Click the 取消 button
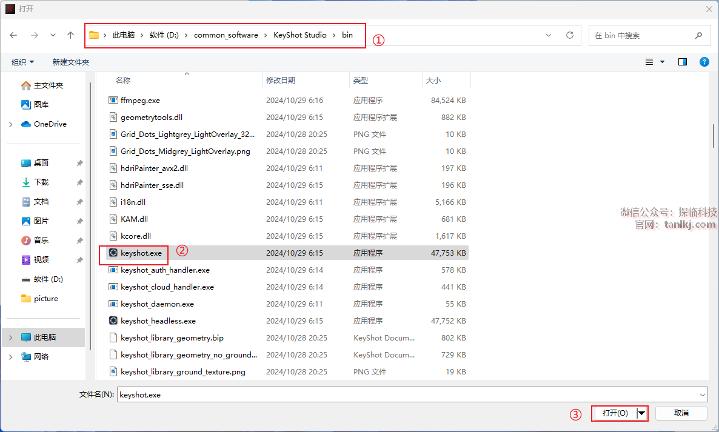This screenshot has height=432, width=719. (681, 413)
